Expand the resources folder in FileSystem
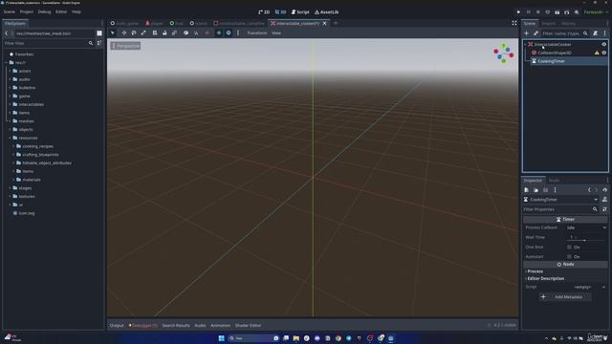The image size is (612, 344). click(x=11, y=138)
